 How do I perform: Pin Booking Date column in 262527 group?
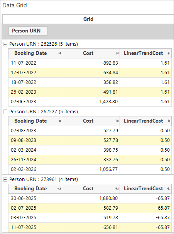pyautogui.click(x=59, y=121)
